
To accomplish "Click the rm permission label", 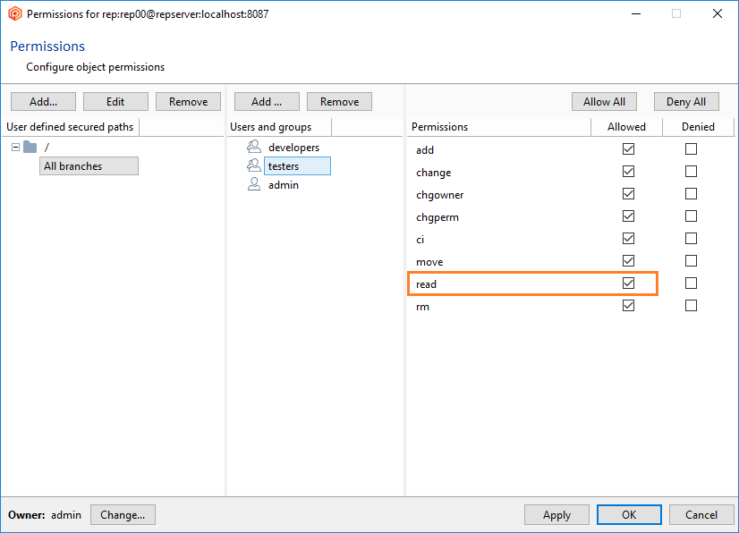I will (x=422, y=307).
